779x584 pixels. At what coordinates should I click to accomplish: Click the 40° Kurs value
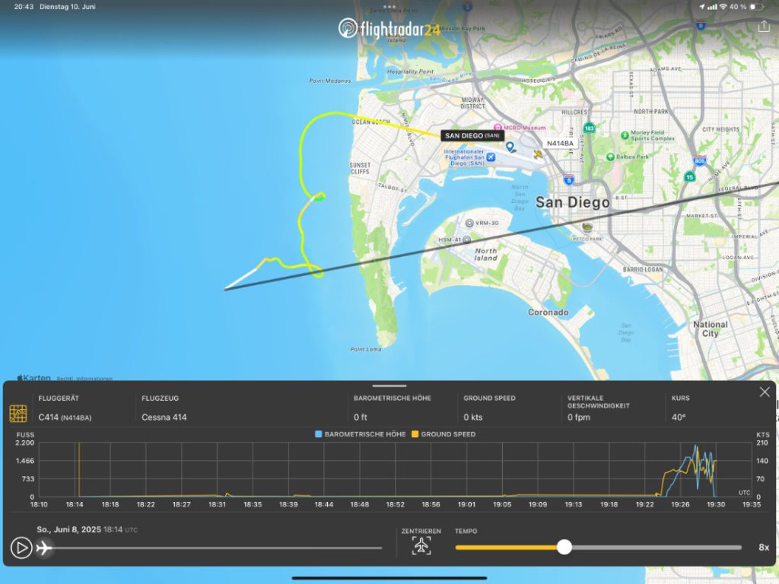(x=679, y=417)
